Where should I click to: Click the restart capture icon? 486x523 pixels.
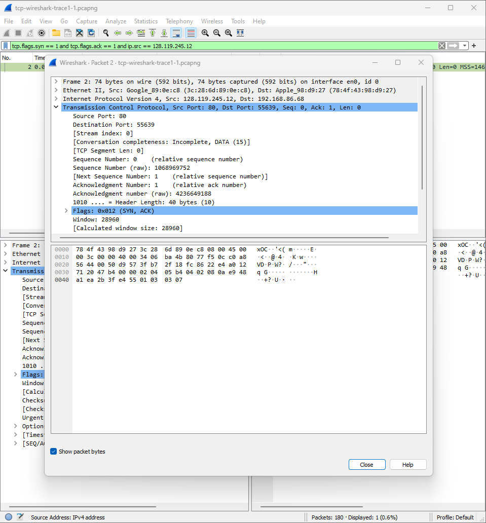pos(30,33)
